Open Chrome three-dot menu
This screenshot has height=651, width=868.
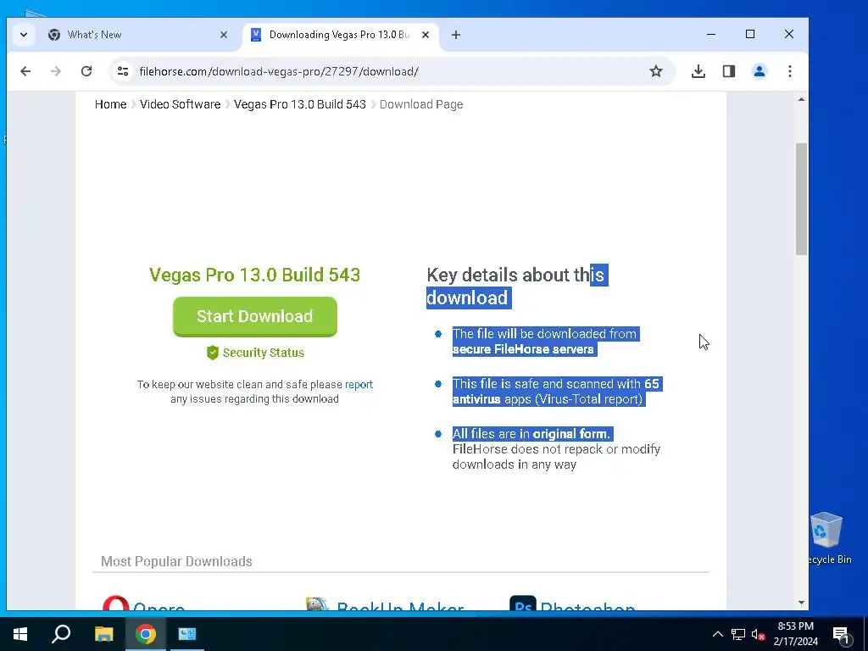coord(790,71)
